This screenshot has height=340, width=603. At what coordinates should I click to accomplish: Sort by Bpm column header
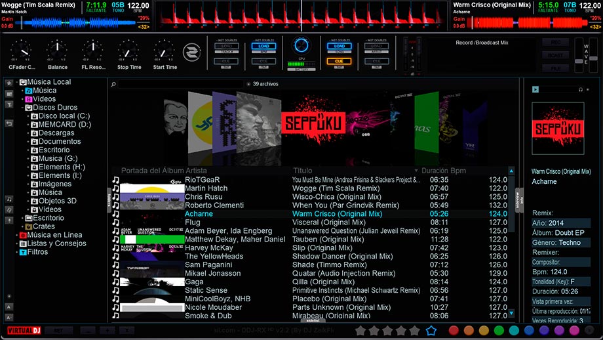(x=457, y=171)
